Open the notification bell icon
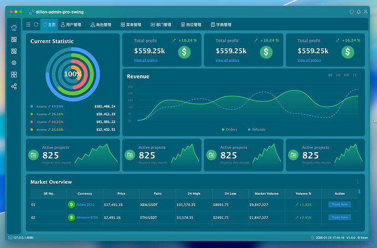377x248 pixels. tap(359, 12)
